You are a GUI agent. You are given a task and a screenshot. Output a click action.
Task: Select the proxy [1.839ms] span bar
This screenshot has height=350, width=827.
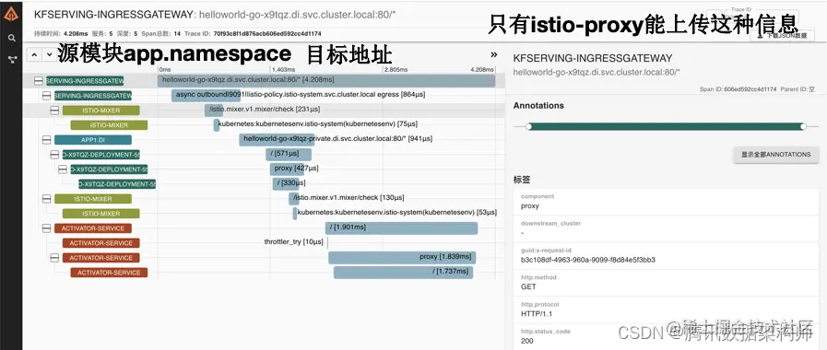point(402,257)
